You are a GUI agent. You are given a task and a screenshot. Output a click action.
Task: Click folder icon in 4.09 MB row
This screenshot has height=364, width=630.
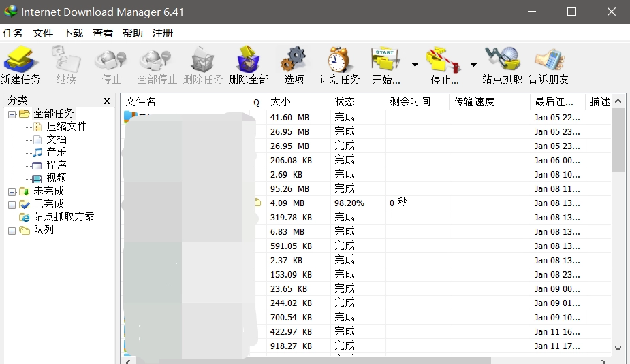coord(258,203)
